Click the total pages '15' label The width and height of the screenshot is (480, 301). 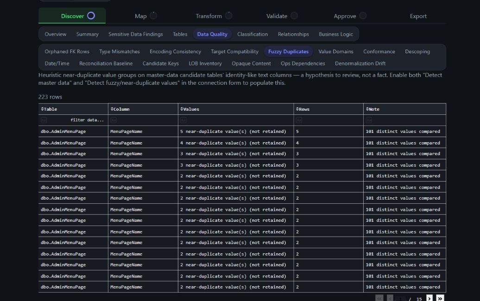tap(419, 299)
